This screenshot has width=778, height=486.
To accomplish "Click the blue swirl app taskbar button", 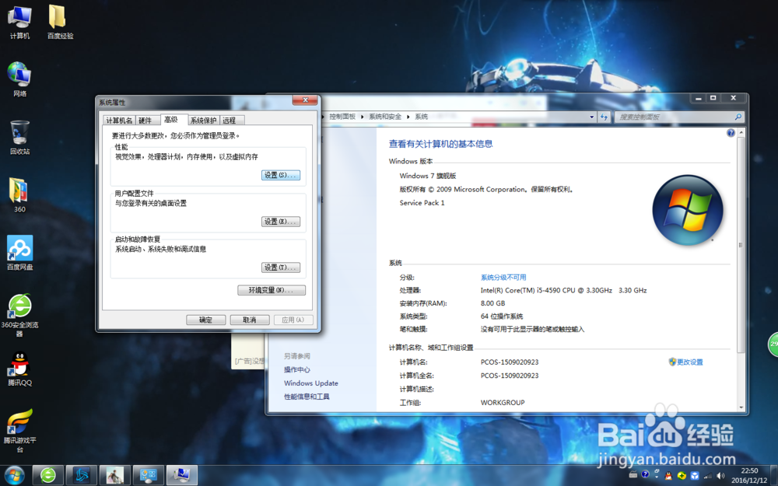I will pos(82,476).
